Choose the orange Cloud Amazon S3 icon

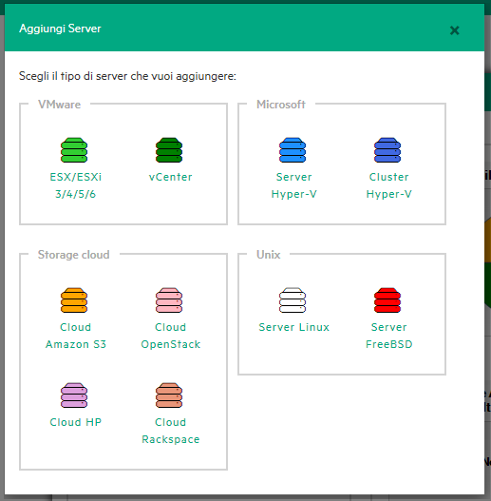(x=74, y=300)
